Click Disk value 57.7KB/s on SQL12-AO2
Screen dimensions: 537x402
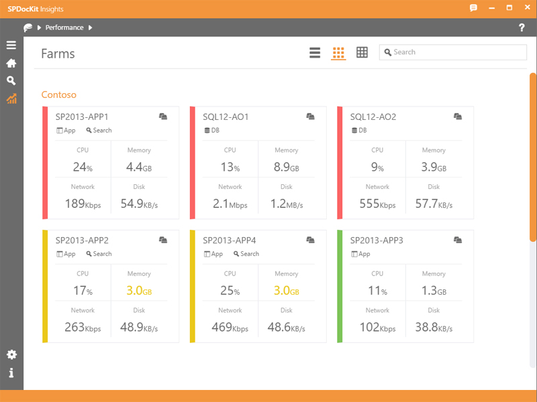click(434, 204)
